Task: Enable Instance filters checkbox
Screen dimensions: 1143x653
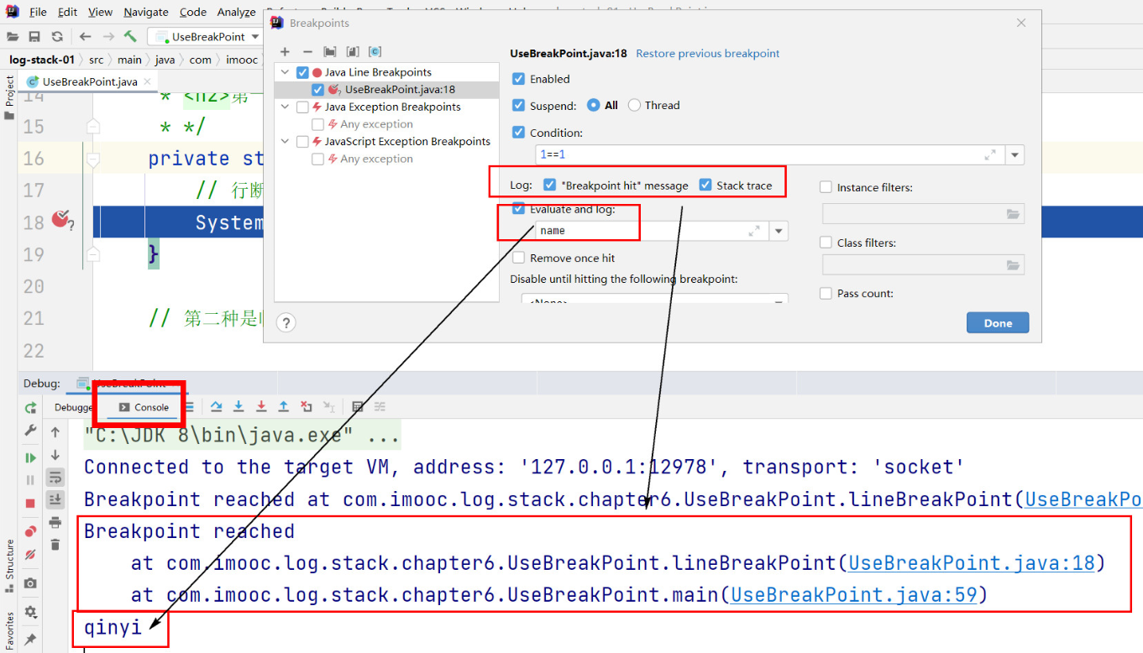Action: point(826,187)
